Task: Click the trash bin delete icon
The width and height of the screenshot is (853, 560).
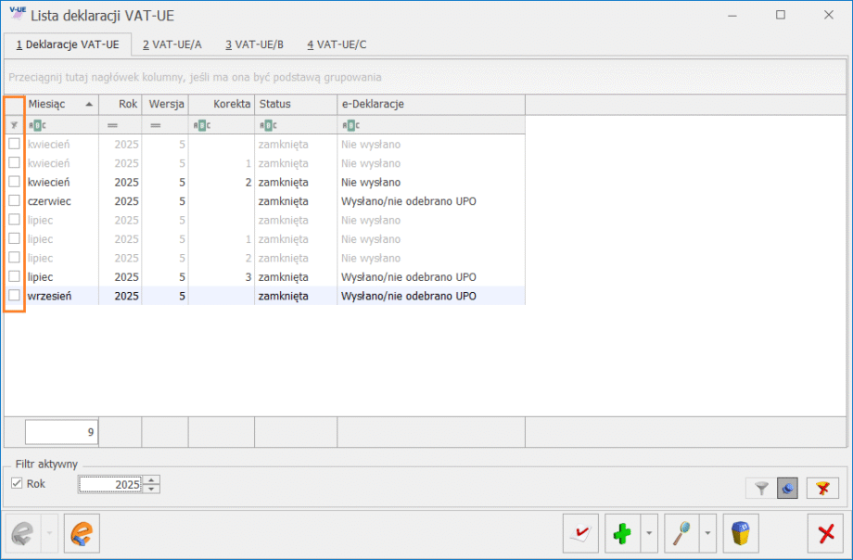Action: 741,534
